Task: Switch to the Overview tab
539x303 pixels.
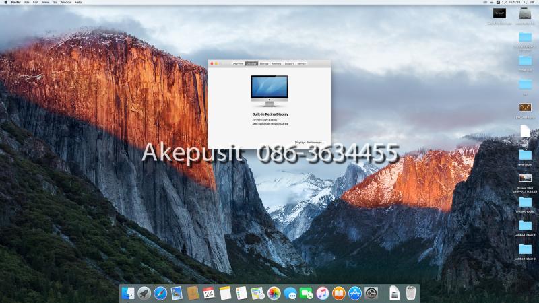Action: tap(238, 63)
